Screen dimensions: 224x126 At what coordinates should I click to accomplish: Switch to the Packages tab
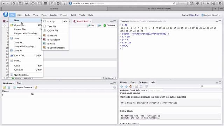click(x=143, y=82)
